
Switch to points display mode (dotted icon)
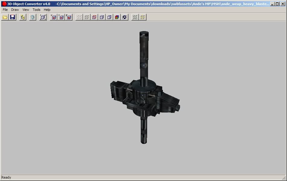(79, 17)
